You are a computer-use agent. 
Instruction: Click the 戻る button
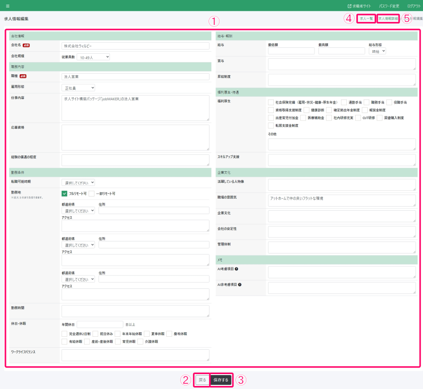(x=202, y=380)
